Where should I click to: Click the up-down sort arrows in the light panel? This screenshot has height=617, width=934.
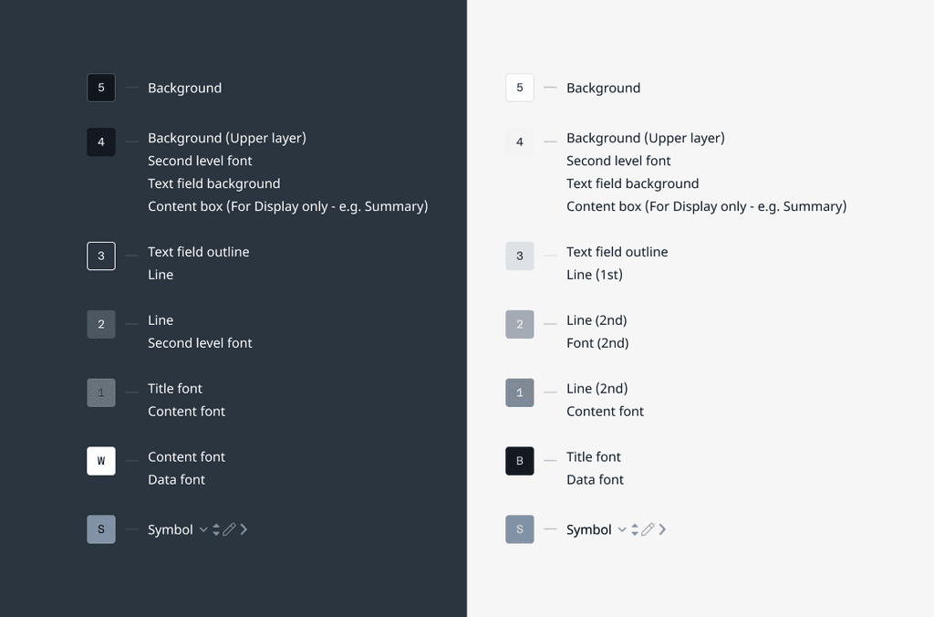(635, 529)
